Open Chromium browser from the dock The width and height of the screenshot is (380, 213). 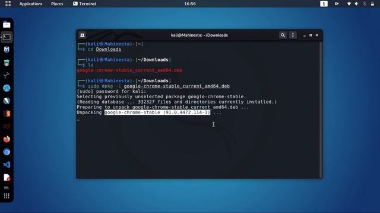coord(7,152)
